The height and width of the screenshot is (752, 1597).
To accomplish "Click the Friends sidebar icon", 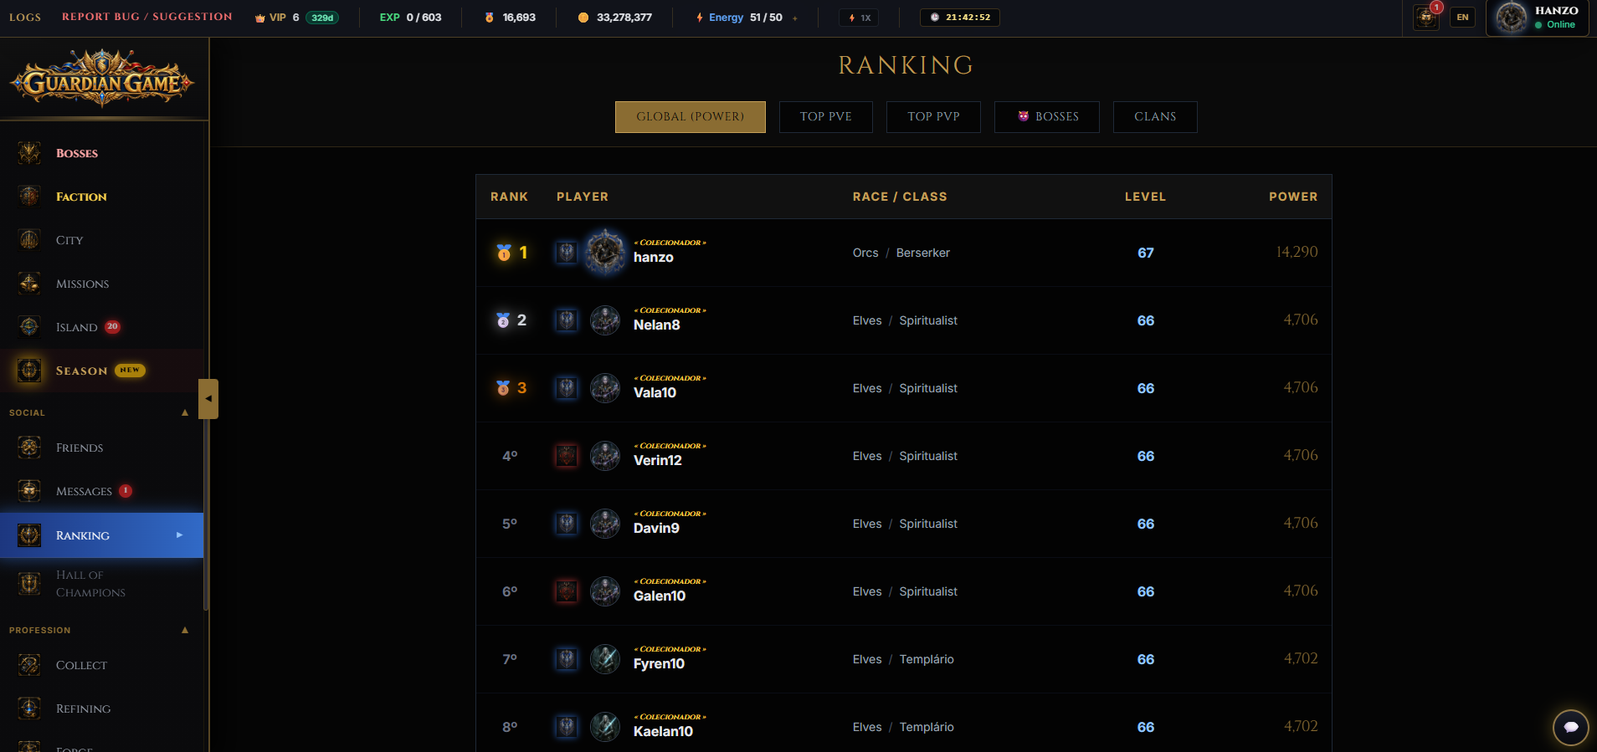I will pos(29,448).
